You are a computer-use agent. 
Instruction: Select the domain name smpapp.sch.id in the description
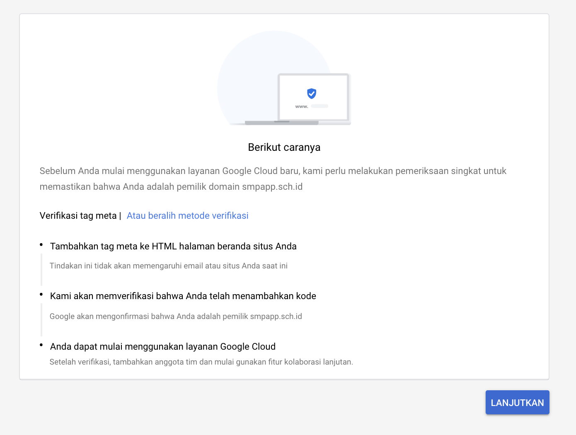coord(272,187)
